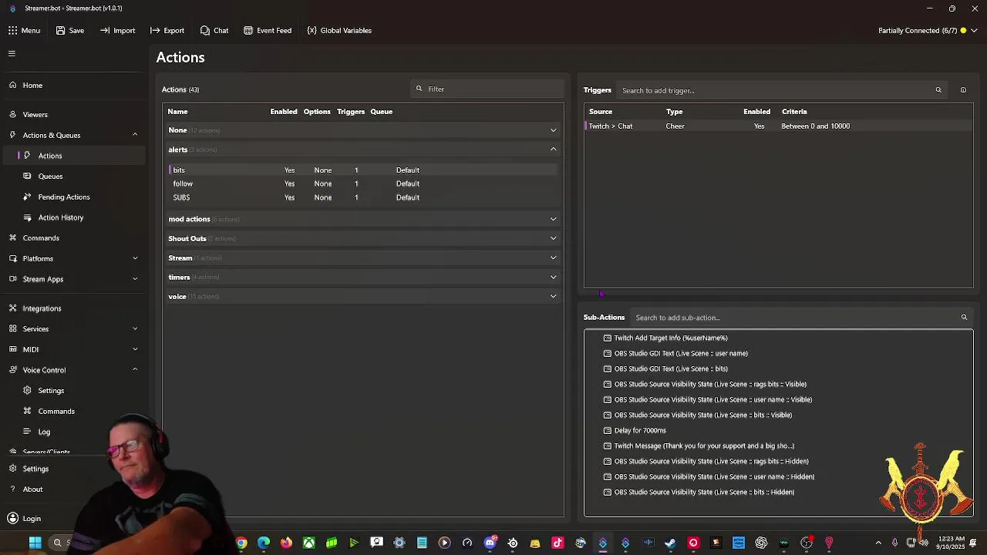Click the Windows Start button
987x555 pixels.
click(x=35, y=543)
